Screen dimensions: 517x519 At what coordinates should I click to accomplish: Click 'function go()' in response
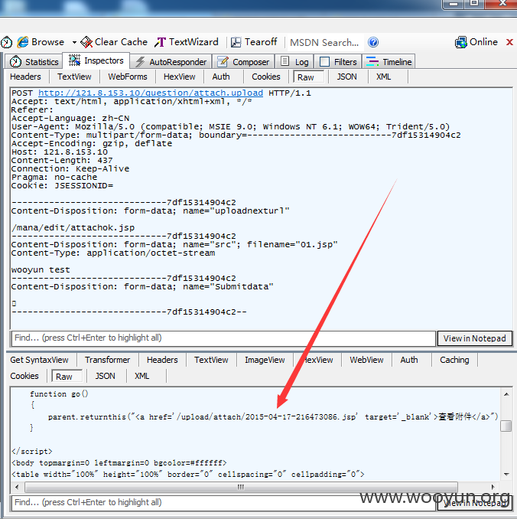point(59,394)
